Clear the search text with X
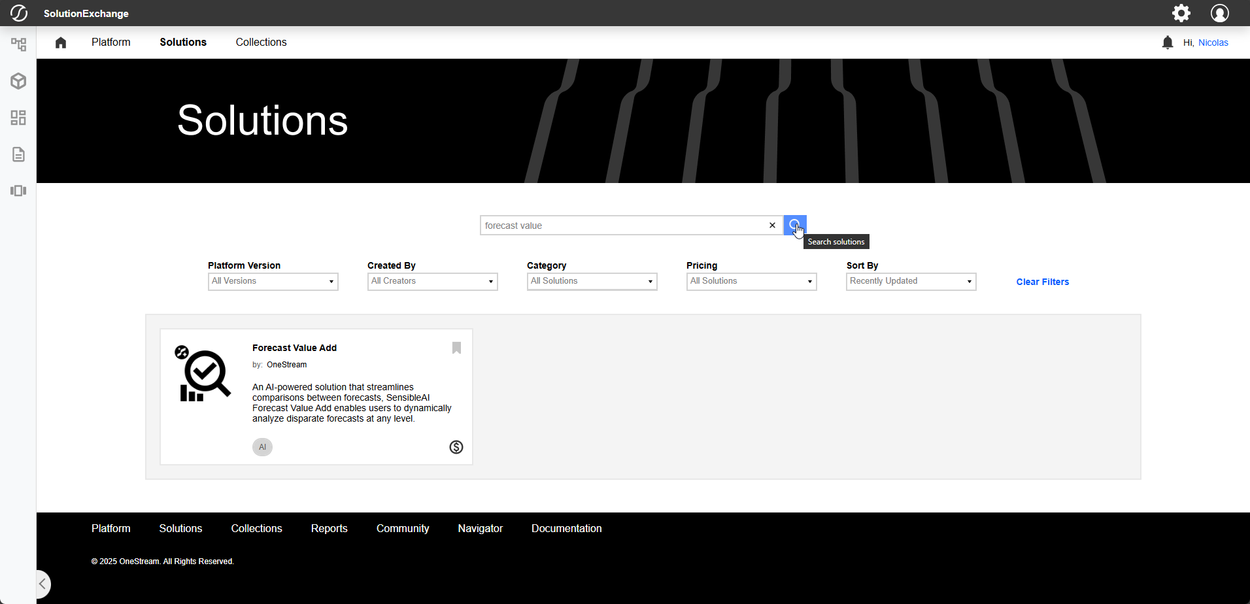Image resolution: width=1250 pixels, height=604 pixels. (772, 226)
